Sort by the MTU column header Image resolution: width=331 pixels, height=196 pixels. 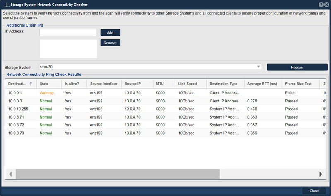click(x=164, y=84)
